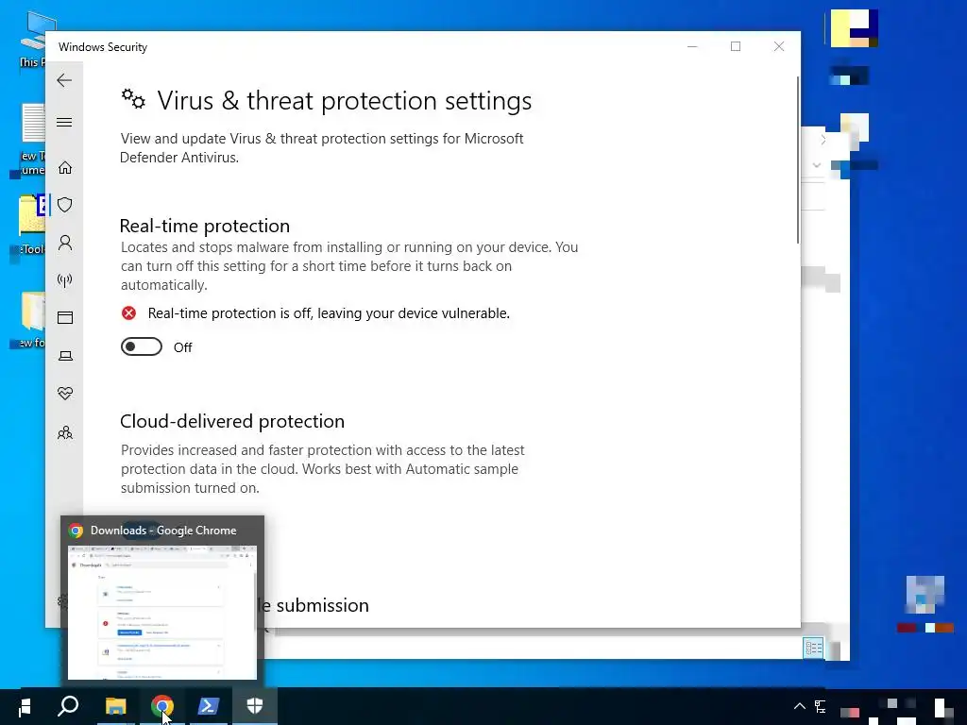The image size is (967, 725).
Task: Minimize the Windows Security window
Action: pyautogui.click(x=692, y=47)
